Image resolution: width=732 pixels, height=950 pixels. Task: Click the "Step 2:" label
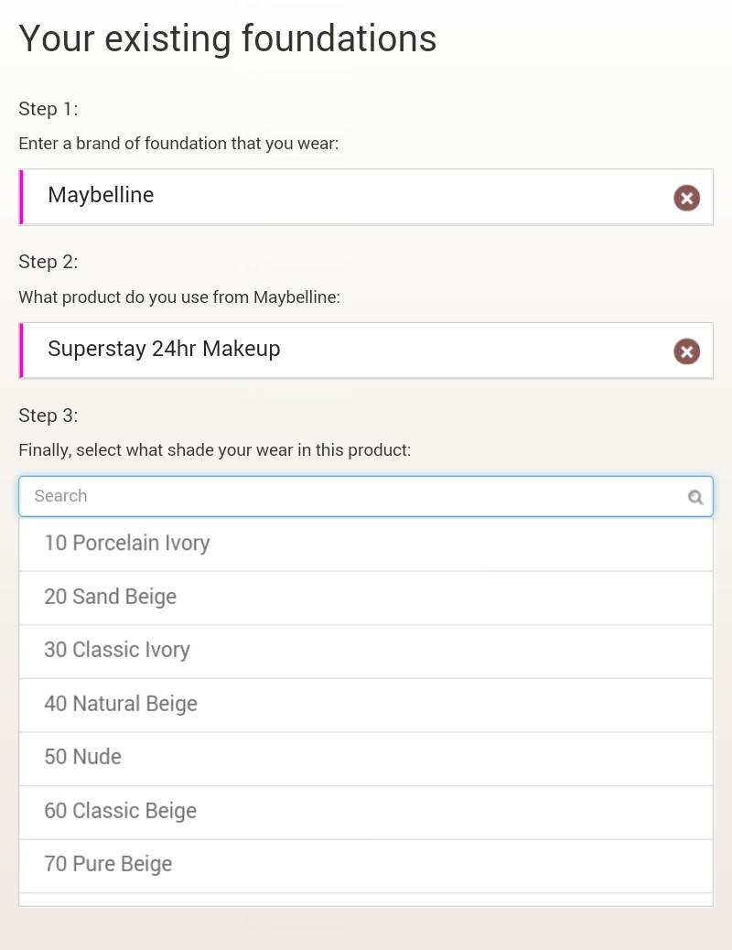tap(48, 262)
